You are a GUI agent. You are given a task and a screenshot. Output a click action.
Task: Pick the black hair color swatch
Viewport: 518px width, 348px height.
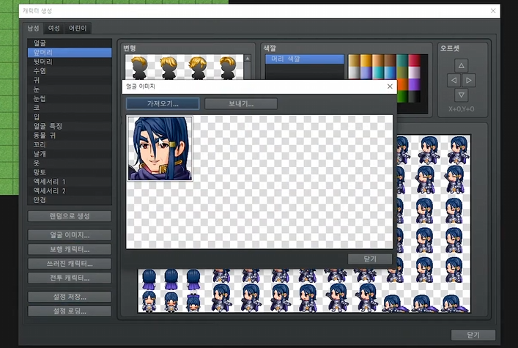(415, 97)
